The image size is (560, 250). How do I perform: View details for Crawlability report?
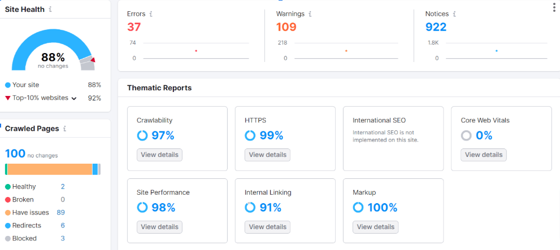160,155
